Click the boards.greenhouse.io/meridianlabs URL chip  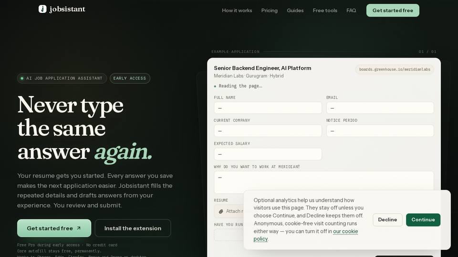pyautogui.click(x=395, y=69)
